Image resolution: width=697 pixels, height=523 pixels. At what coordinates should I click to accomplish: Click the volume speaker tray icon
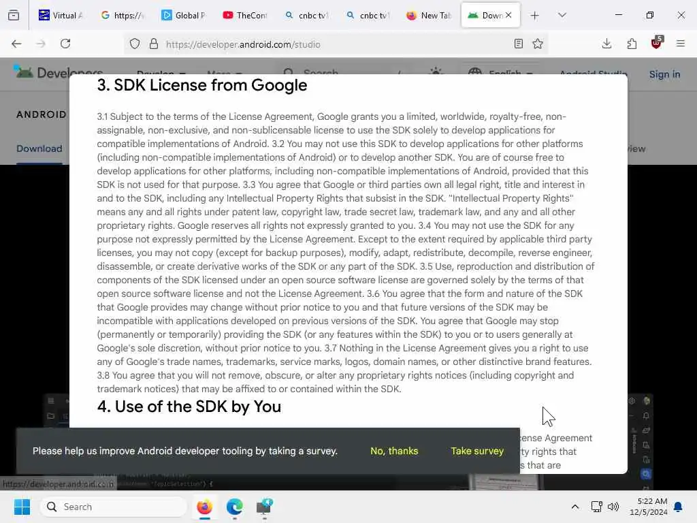pos(613,507)
